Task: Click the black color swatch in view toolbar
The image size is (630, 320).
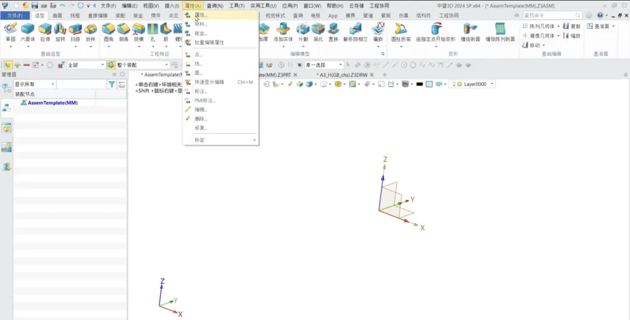Action: [x=419, y=85]
